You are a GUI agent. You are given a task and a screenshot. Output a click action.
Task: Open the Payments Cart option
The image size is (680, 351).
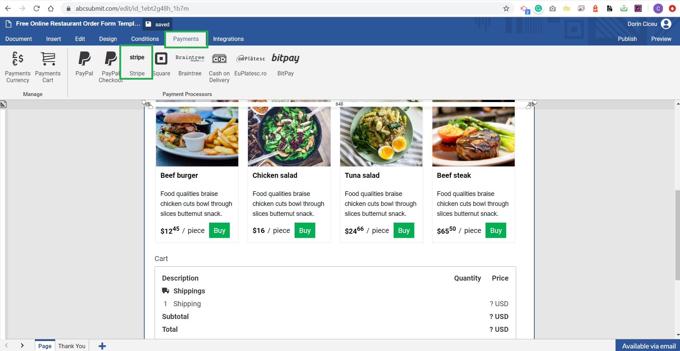[48, 67]
